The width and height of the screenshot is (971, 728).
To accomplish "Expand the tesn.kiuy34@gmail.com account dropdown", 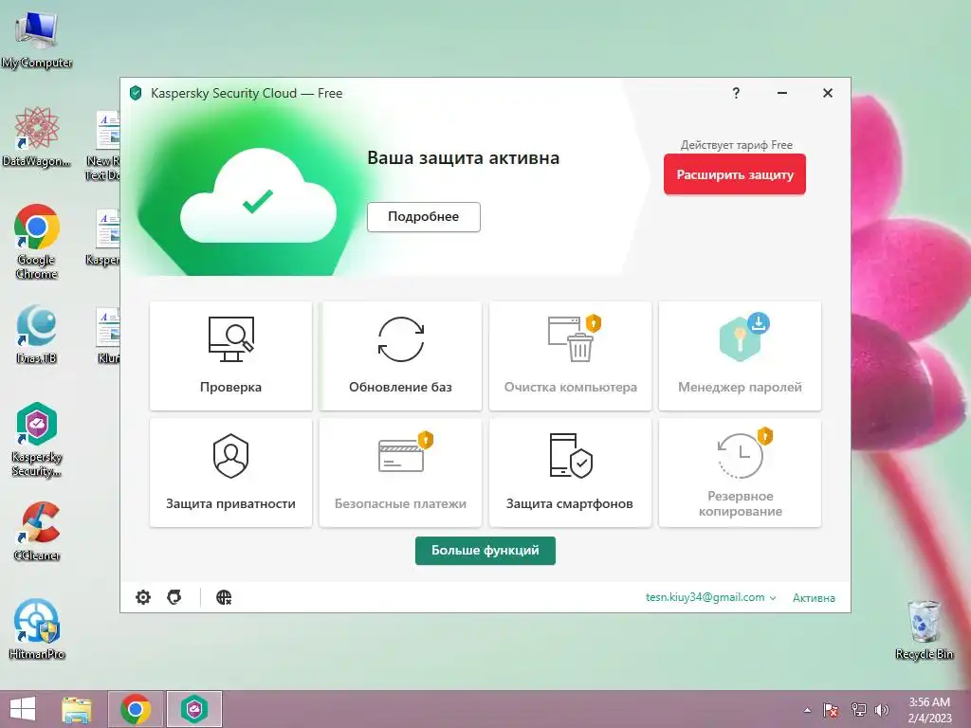I will pyautogui.click(x=710, y=597).
